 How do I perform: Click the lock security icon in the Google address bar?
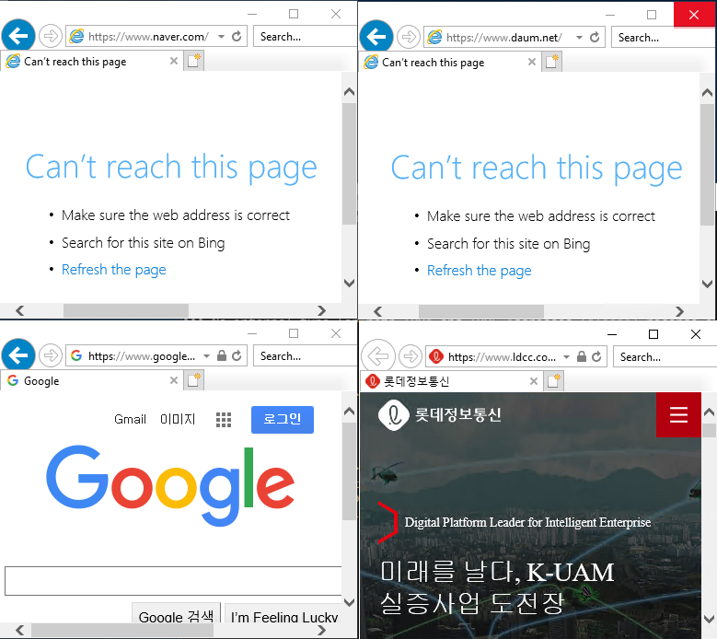[x=222, y=355]
